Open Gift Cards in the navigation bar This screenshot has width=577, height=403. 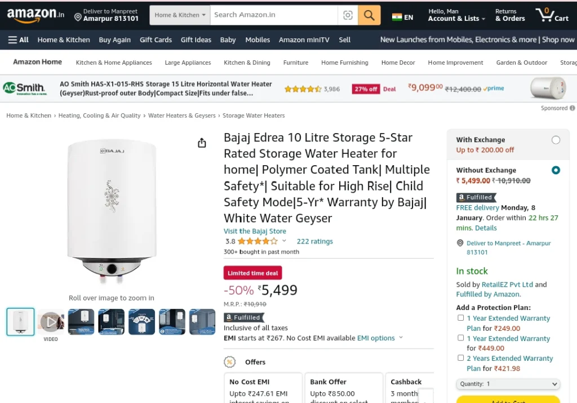point(156,40)
